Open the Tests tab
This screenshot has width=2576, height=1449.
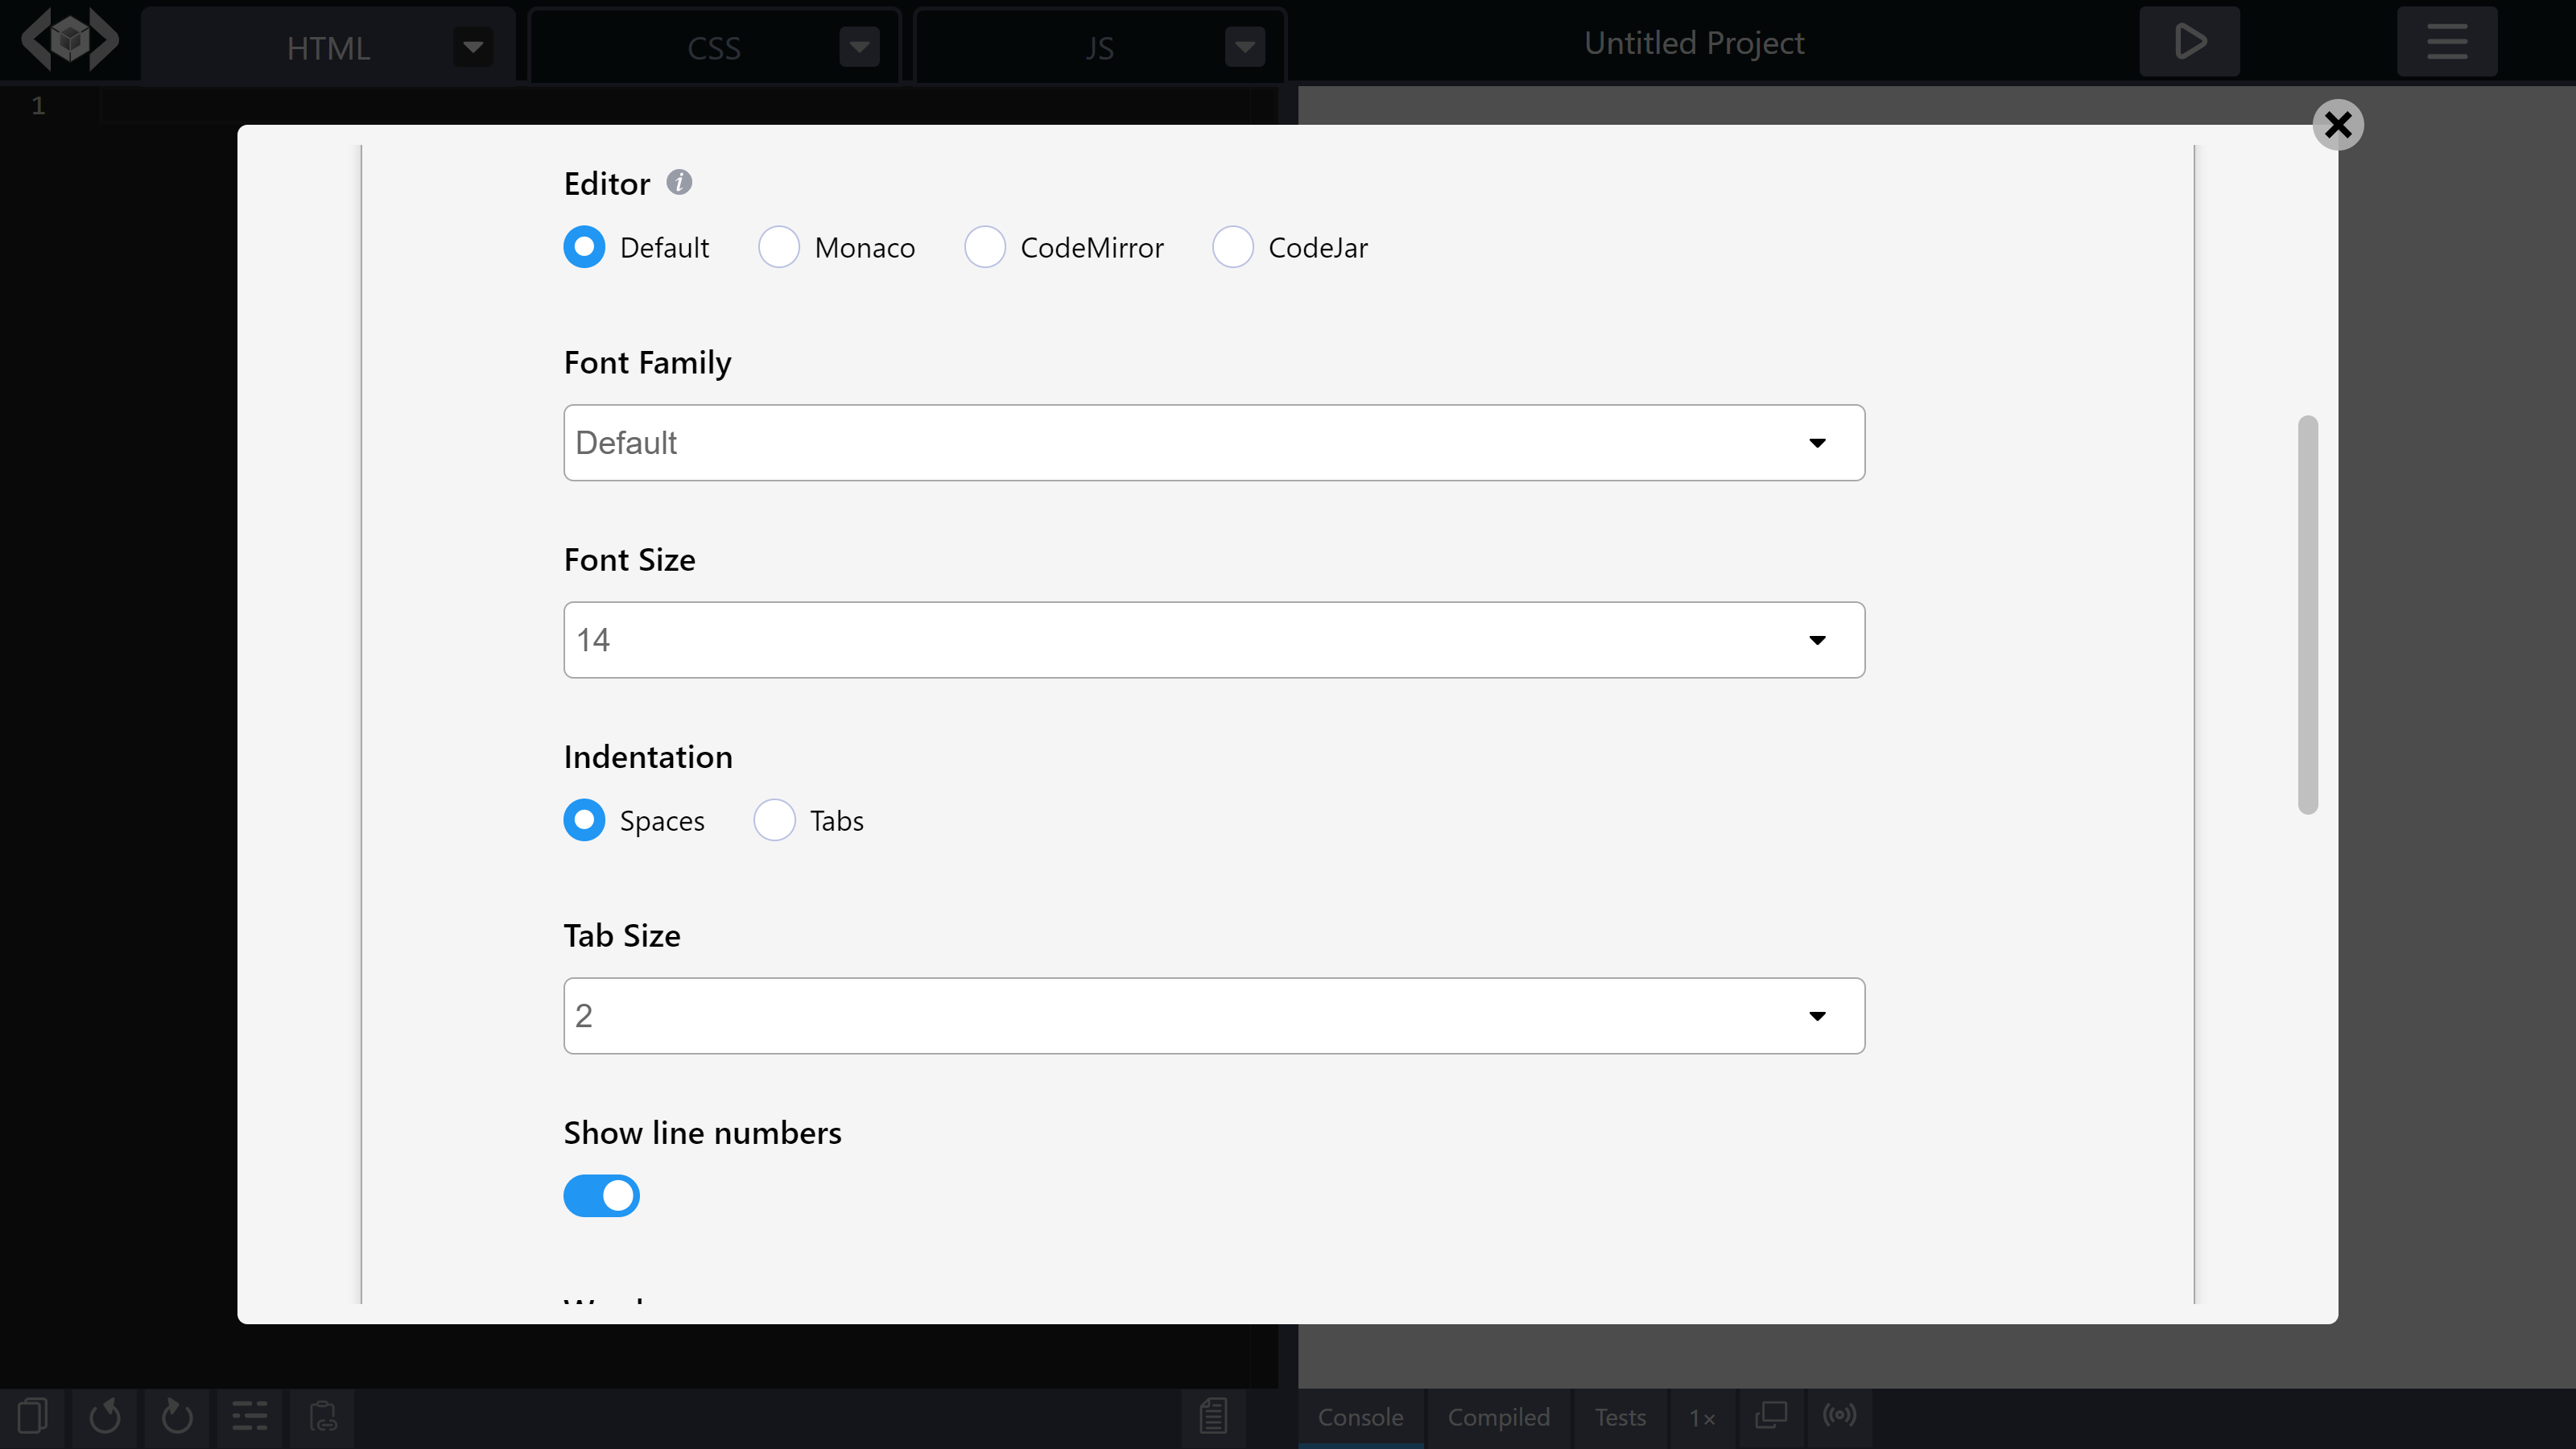point(1618,1416)
